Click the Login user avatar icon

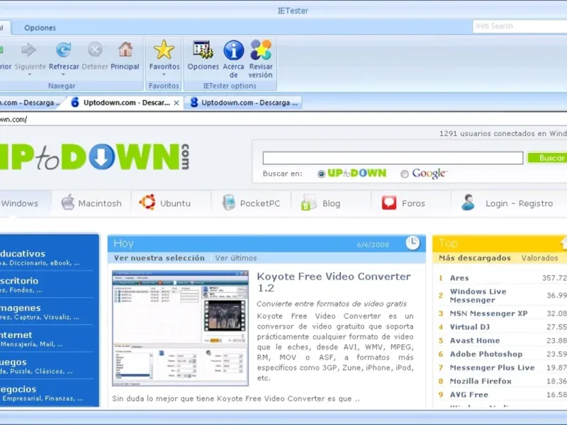468,203
